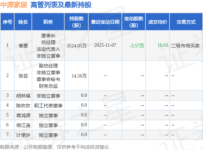The image size is (203, 150).
Task: Click the 职工代表董事 position text
Action: coord(48,106)
